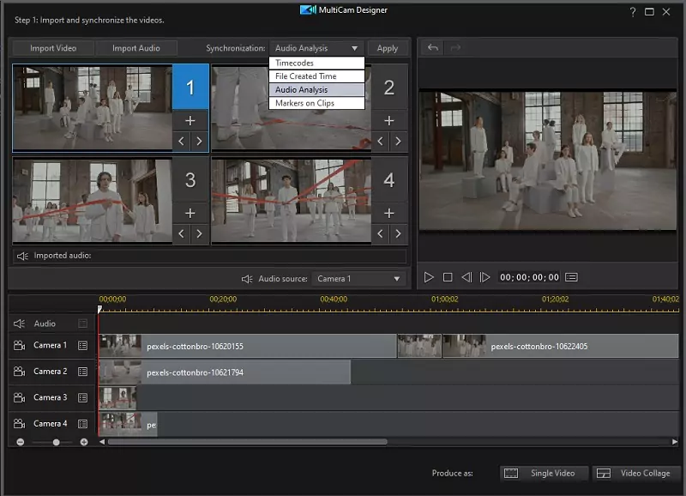Click the Audio track speaker icon
The height and width of the screenshot is (496, 686).
click(x=20, y=323)
